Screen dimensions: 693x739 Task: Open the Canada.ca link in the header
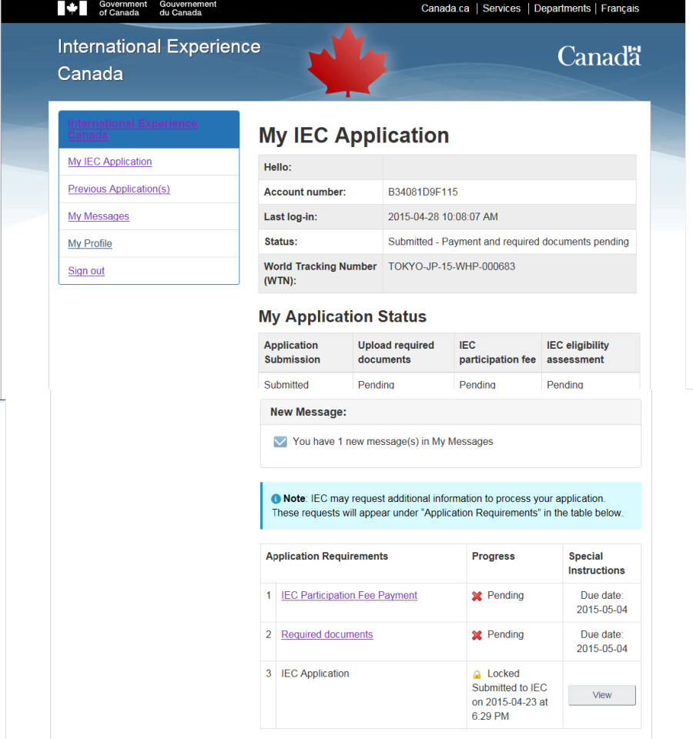click(445, 8)
